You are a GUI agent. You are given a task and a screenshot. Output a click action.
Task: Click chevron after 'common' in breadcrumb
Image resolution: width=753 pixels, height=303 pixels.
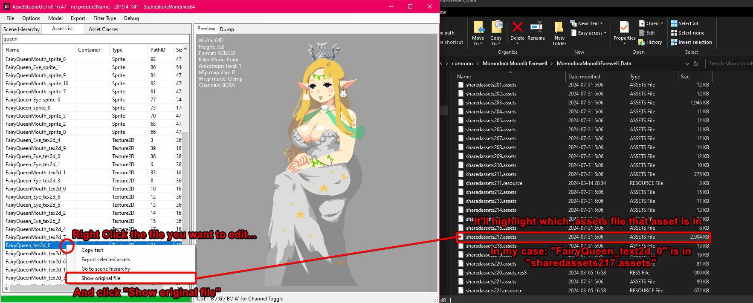pos(478,63)
